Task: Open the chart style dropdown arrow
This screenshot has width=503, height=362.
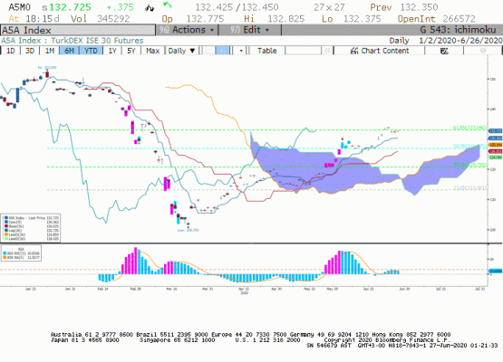Action: (240, 51)
